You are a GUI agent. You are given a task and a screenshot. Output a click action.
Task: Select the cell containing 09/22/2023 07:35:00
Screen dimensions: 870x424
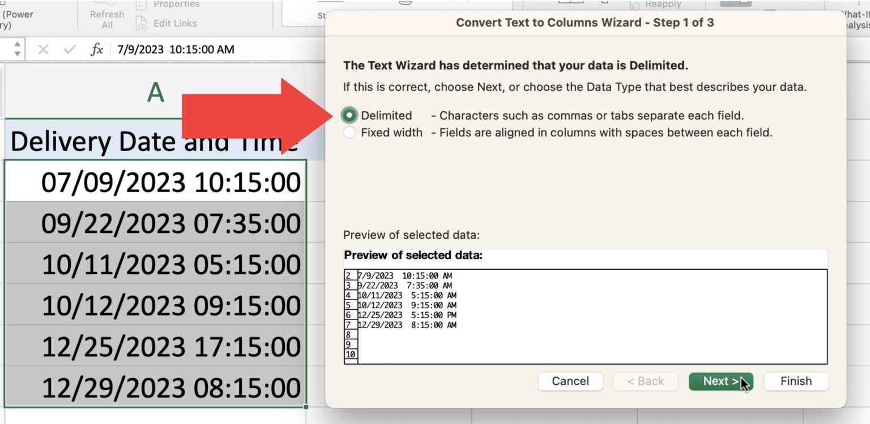(x=153, y=223)
